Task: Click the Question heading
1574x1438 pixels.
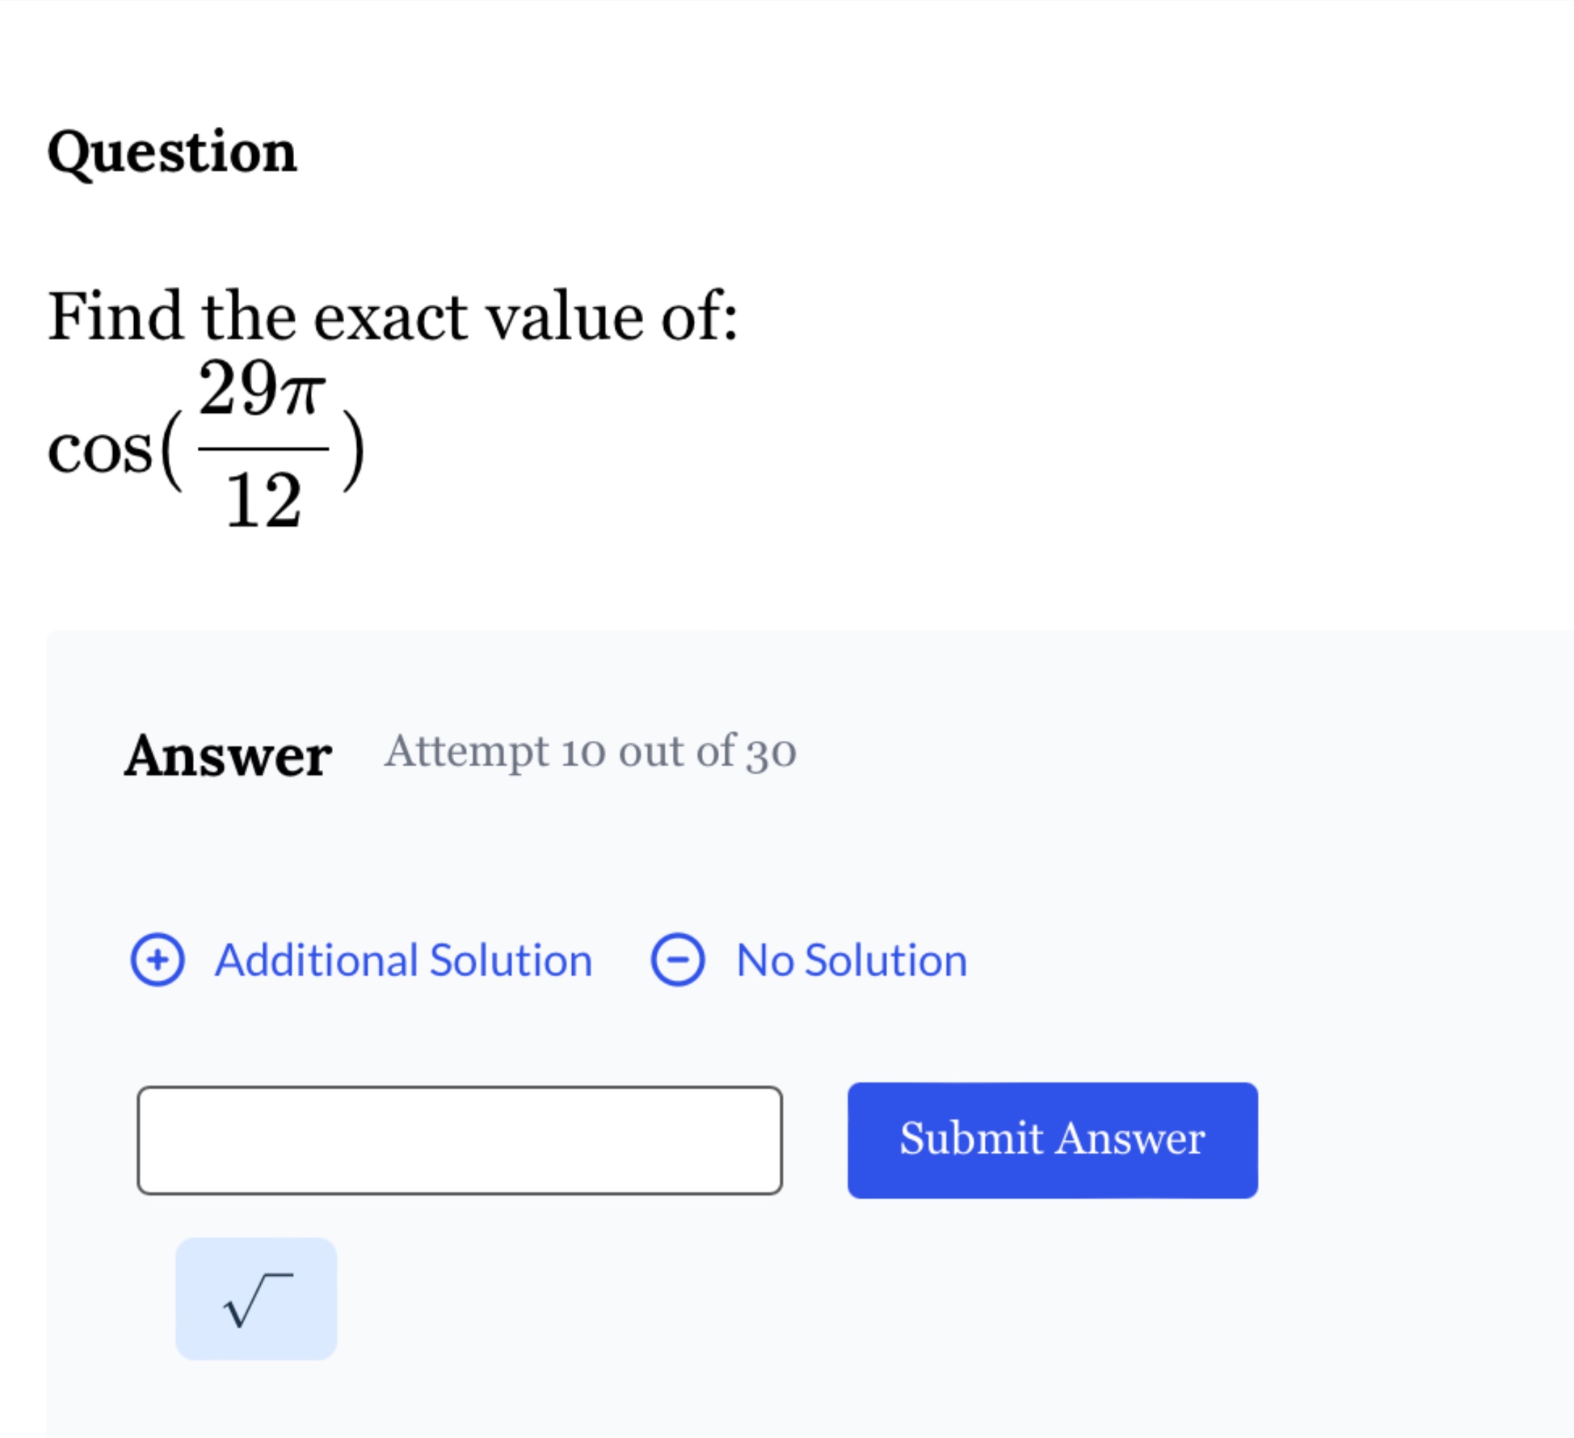Action: point(170,150)
